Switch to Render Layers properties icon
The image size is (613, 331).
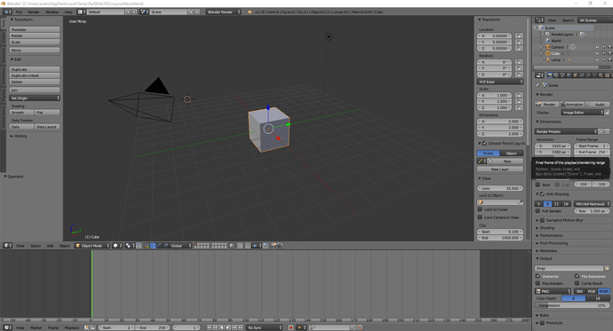click(556, 75)
